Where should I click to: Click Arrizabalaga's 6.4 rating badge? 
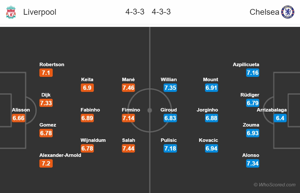point(280,118)
